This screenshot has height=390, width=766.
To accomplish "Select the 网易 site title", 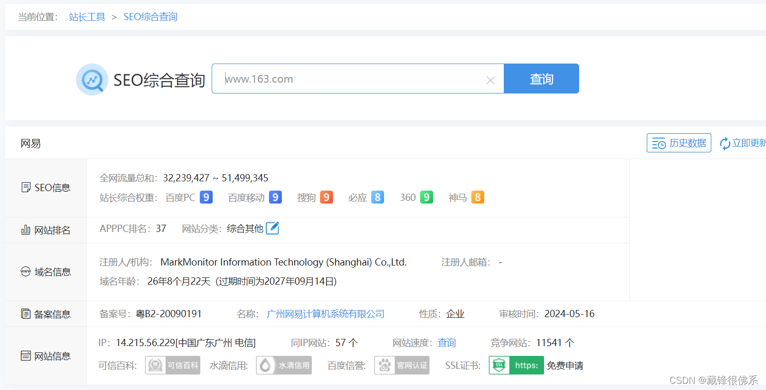I will pos(31,144).
